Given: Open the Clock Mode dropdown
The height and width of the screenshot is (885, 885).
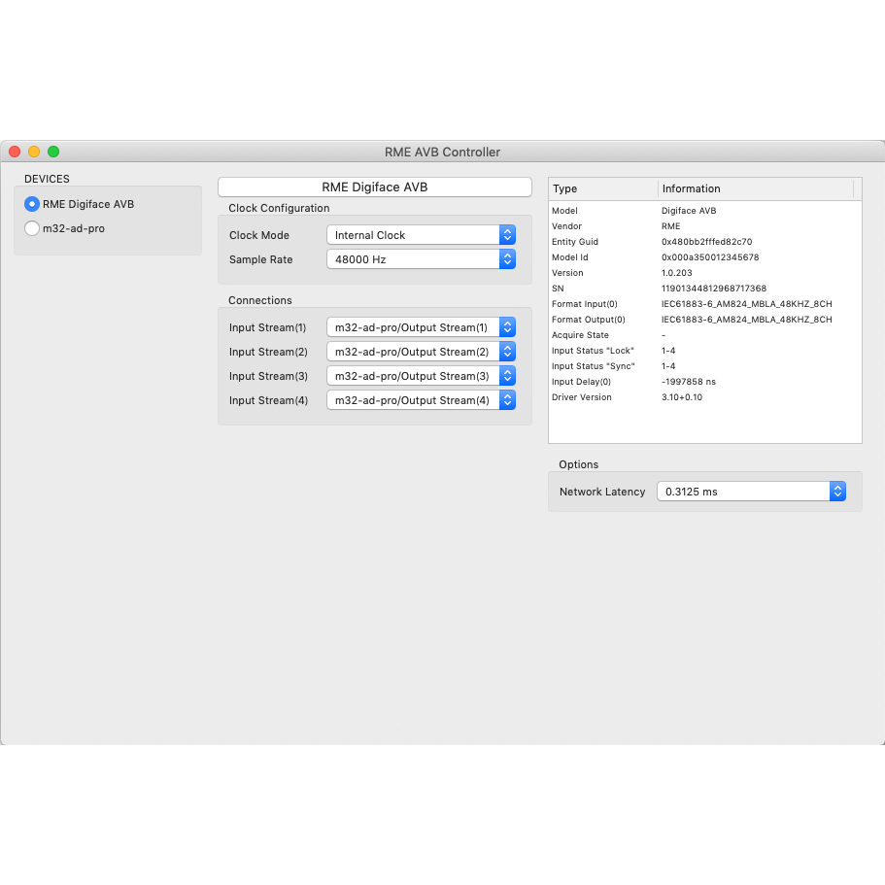Looking at the screenshot, I should pyautogui.click(x=421, y=235).
